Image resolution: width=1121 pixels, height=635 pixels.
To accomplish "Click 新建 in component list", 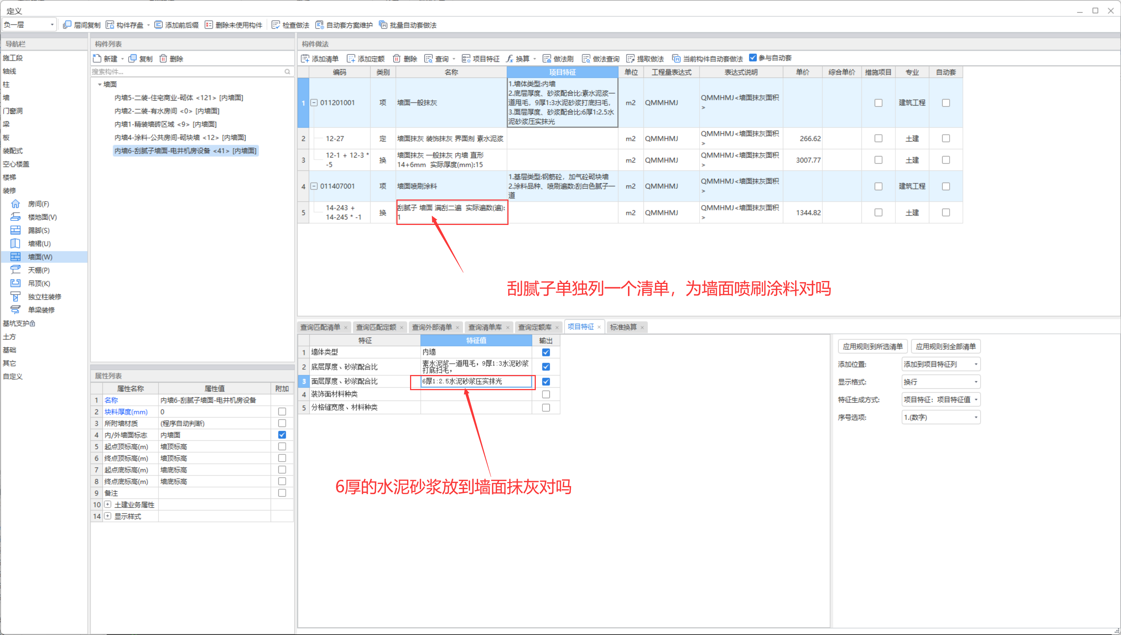I will tap(105, 58).
